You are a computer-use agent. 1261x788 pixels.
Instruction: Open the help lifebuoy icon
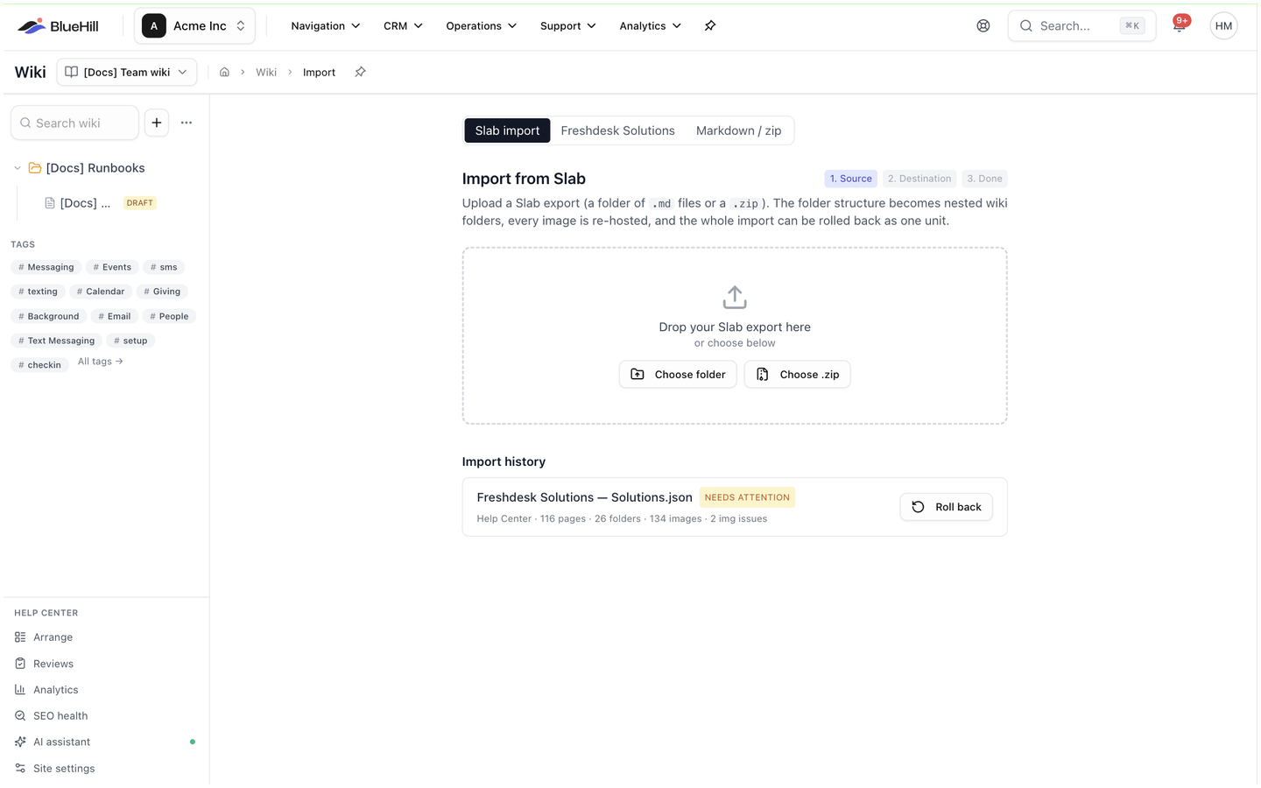click(983, 26)
